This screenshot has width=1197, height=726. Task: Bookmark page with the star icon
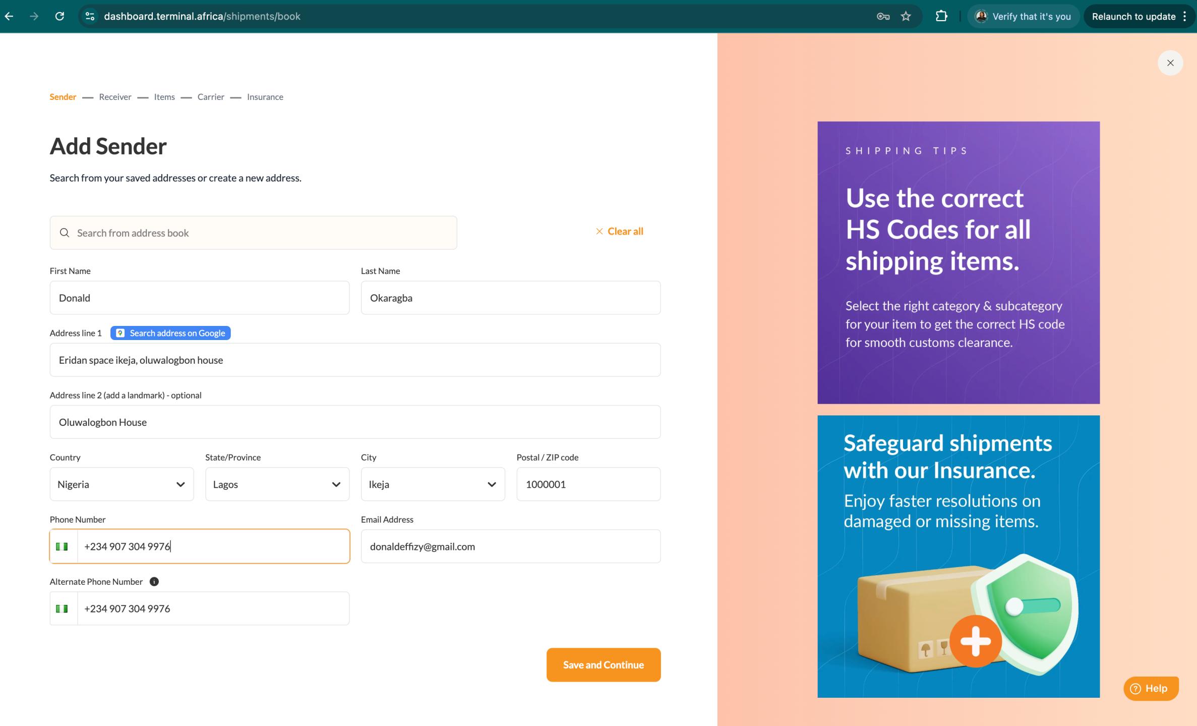pos(906,16)
